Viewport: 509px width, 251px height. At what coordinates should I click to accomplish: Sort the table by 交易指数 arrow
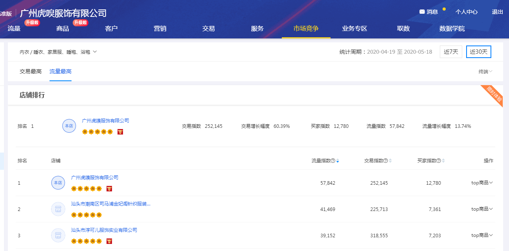[x=390, y=161]
